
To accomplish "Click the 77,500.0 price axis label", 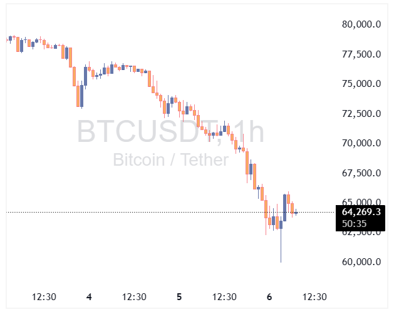I will 361,54.
